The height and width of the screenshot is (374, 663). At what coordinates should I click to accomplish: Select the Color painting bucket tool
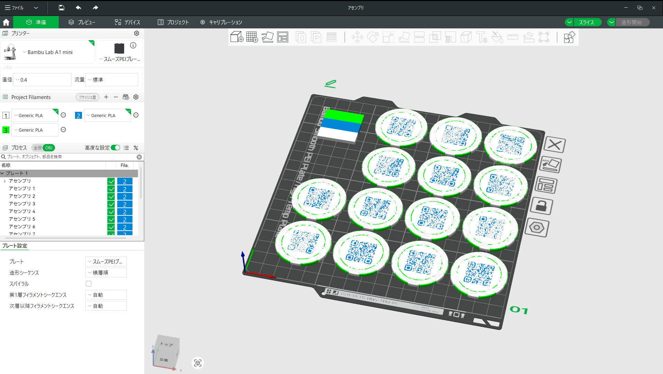click(x=497, y=37)
